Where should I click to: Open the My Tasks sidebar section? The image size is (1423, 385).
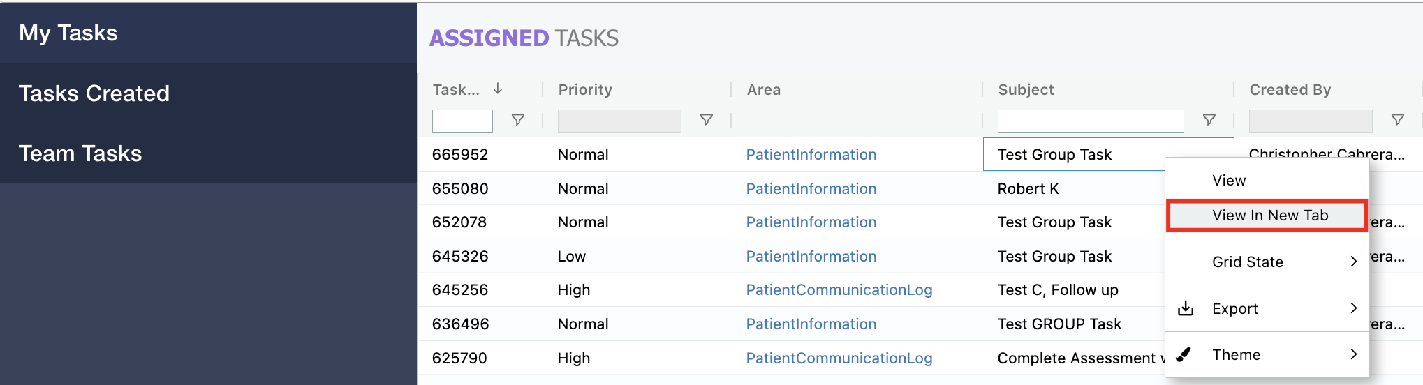[68, 33]
